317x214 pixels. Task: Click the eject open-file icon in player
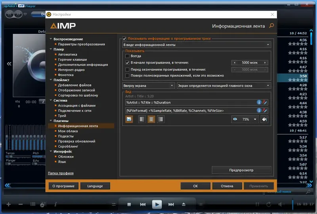[183, 205]
